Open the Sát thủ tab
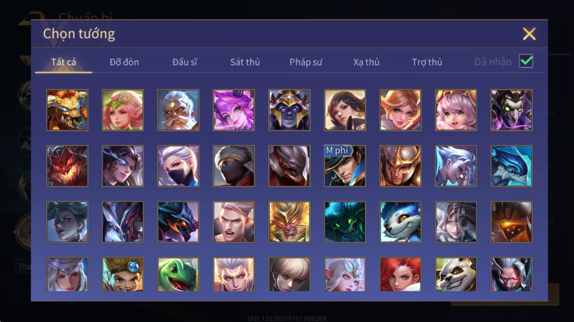The width and height of the screenshot is (574, 322). coord(245,62)
